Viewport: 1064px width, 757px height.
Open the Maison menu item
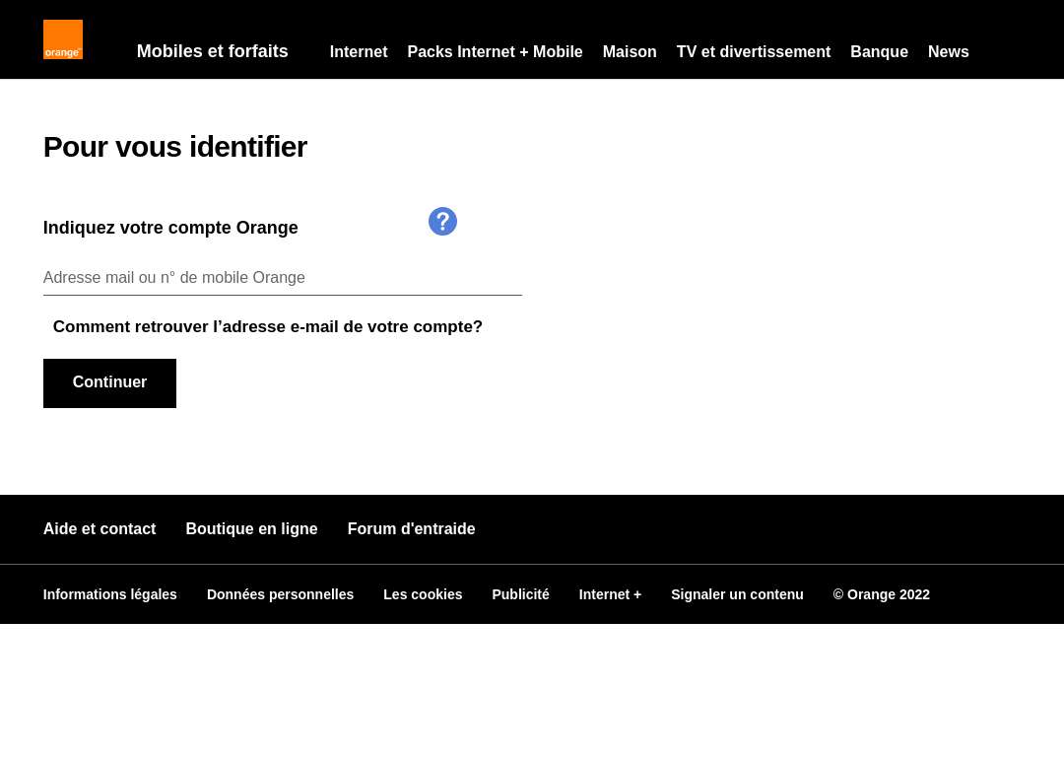click(630, 52)
